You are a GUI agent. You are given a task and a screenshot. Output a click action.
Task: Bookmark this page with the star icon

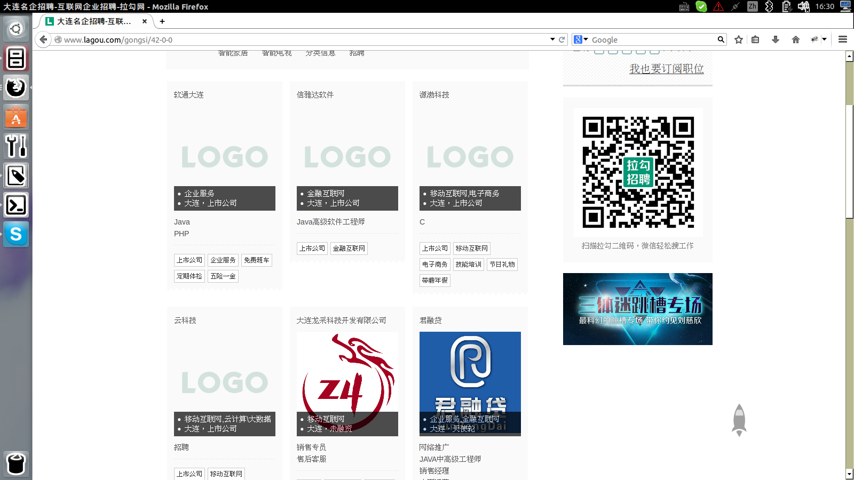739,39
